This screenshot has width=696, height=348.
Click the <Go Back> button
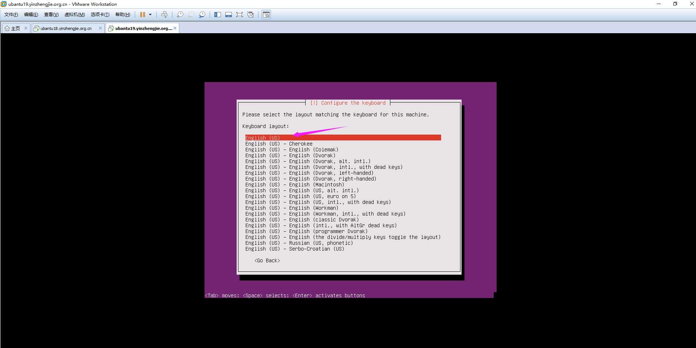[x=267, y=260]
